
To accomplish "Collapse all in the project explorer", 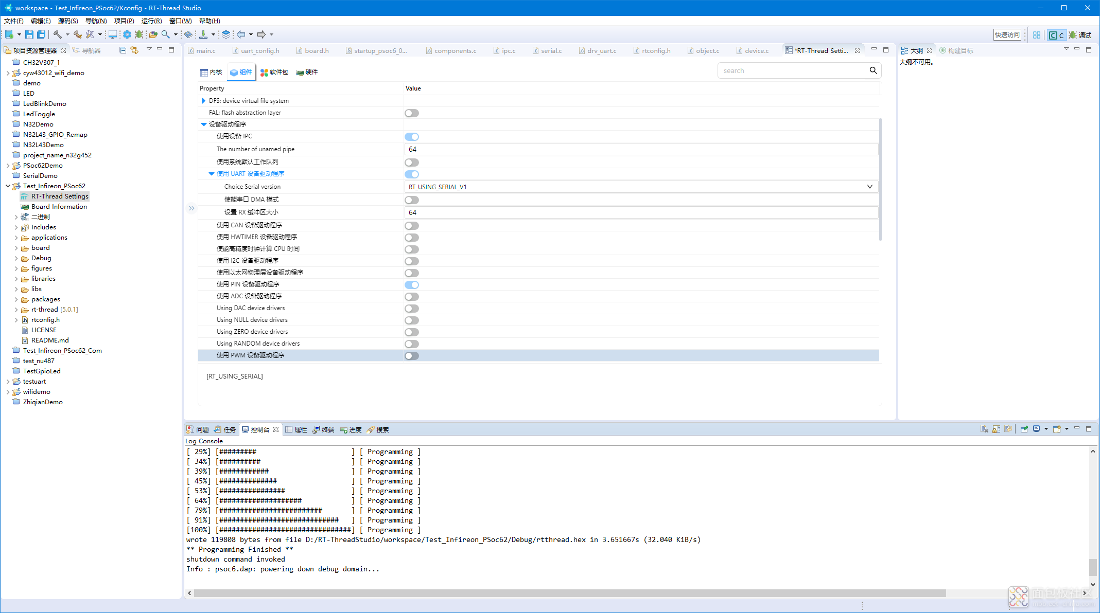I will pos(123,50).
